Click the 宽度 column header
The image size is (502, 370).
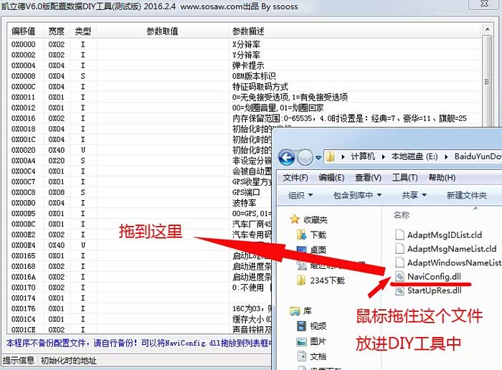tap(57, 31)
